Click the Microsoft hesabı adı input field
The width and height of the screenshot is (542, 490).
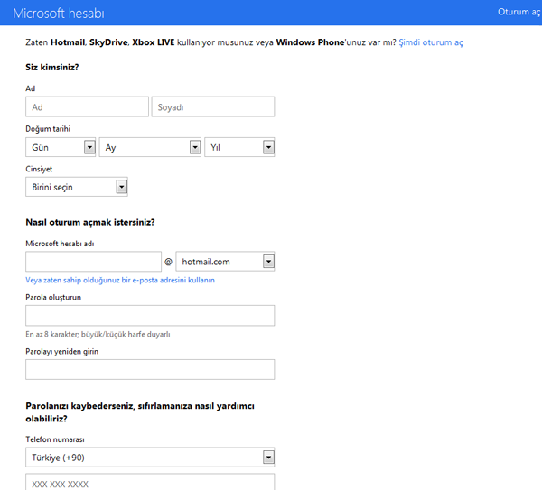pos(93,262)
